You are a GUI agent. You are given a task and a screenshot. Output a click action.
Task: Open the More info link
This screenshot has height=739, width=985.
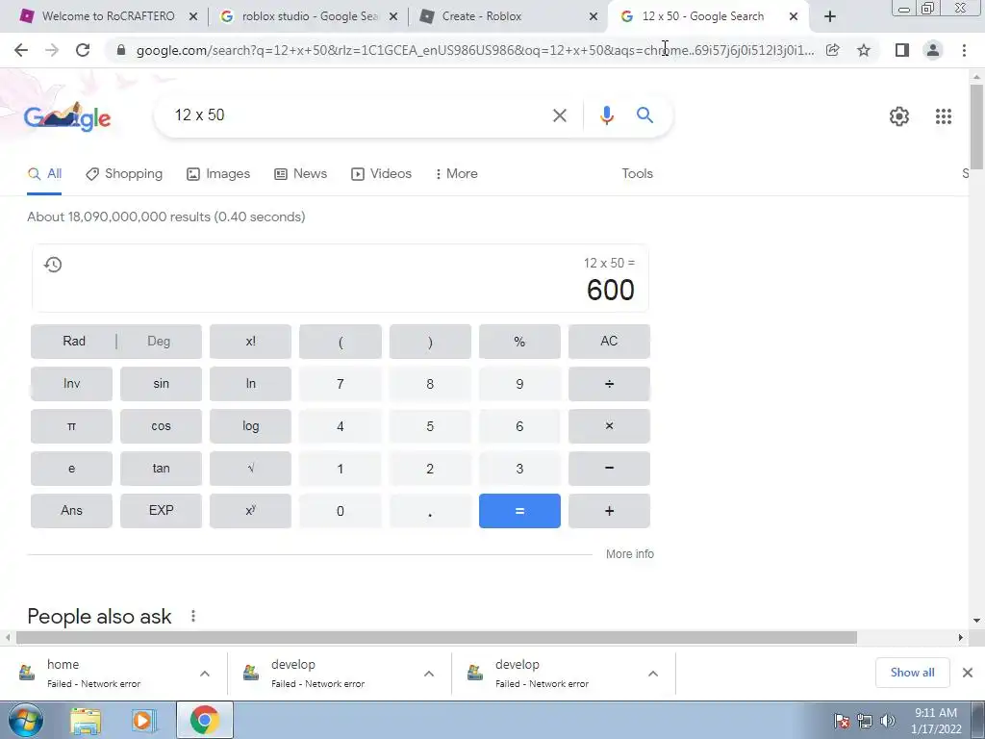[x=629, y=554]
